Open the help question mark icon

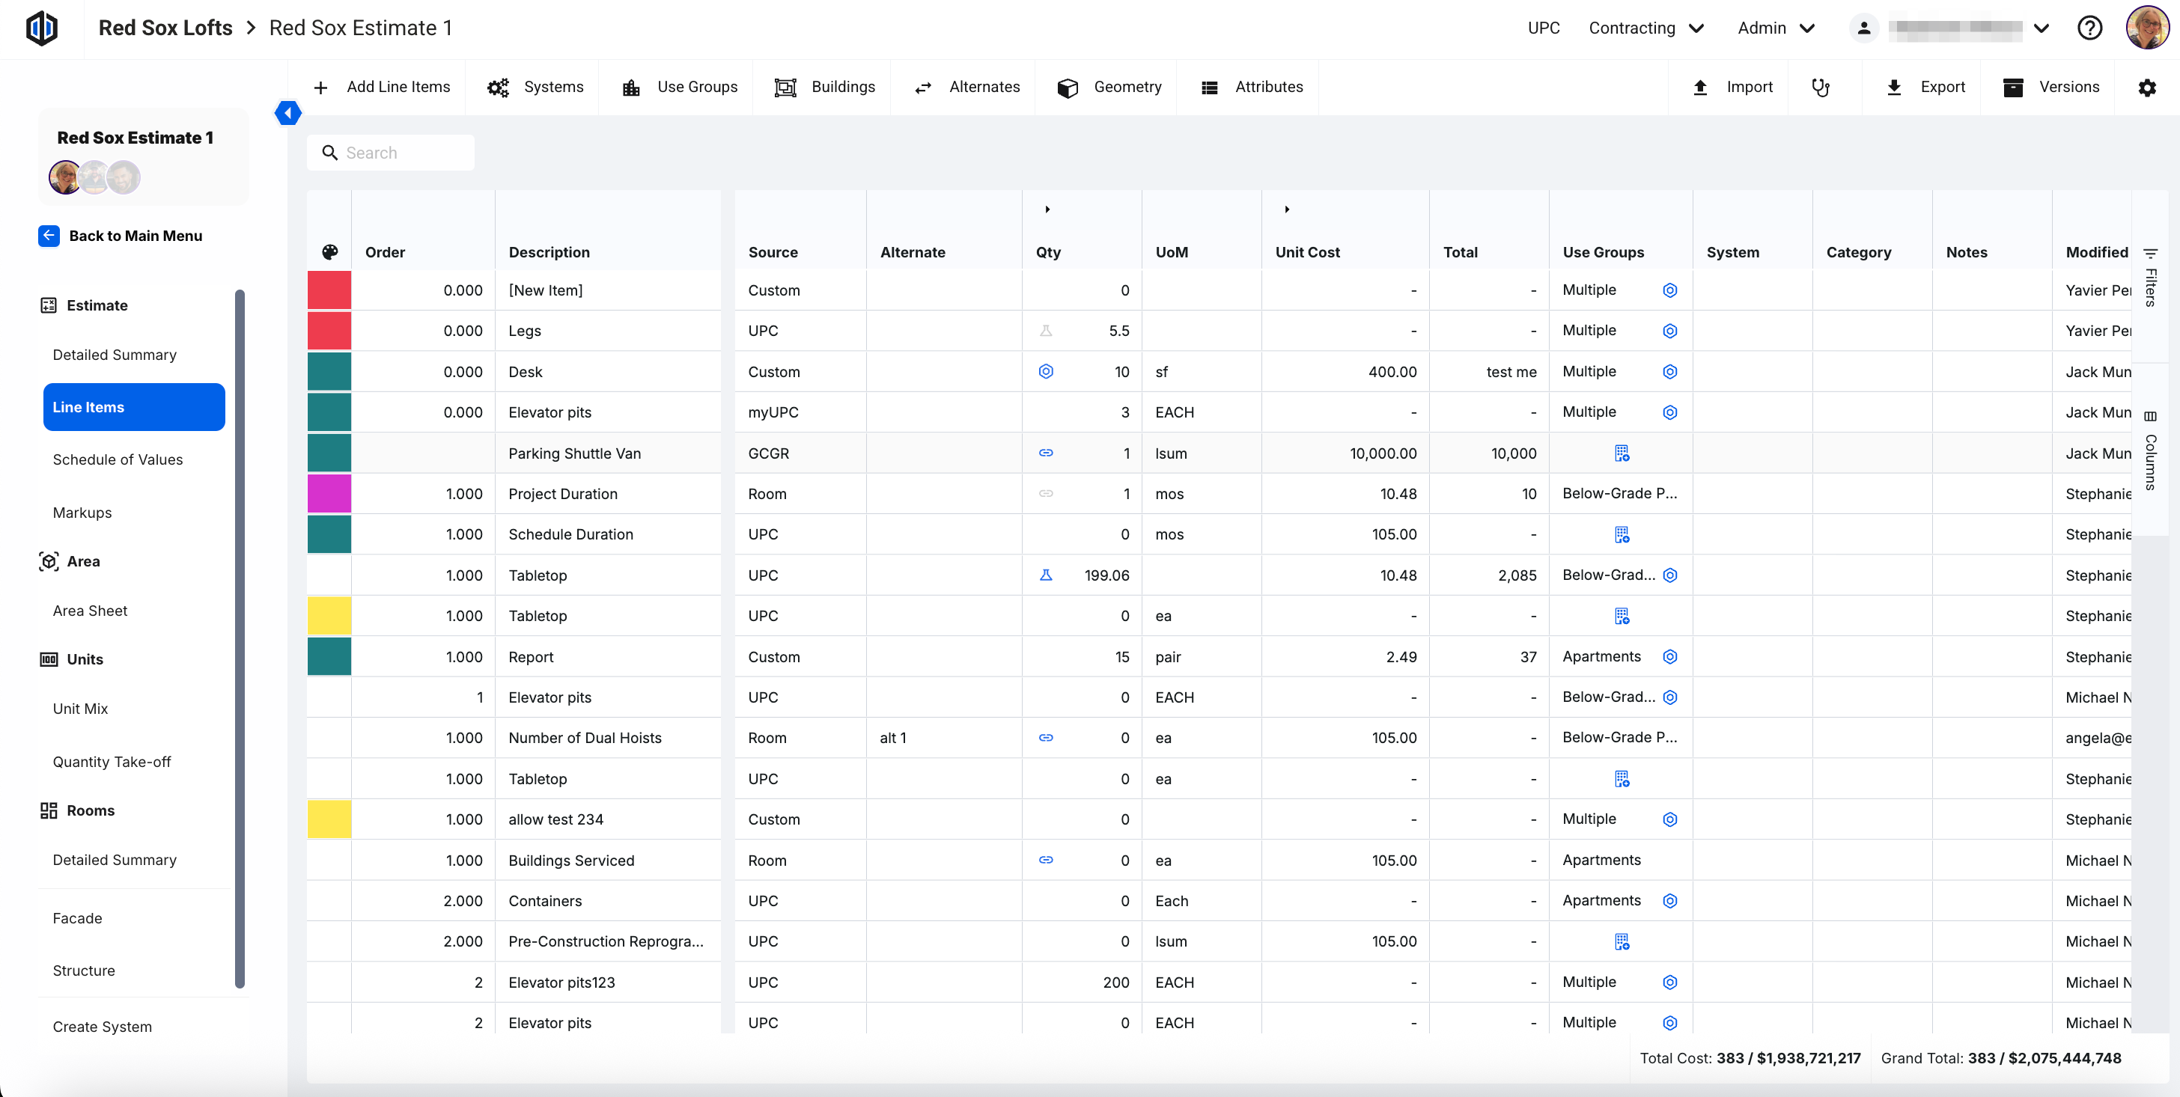coord(2089,28)
